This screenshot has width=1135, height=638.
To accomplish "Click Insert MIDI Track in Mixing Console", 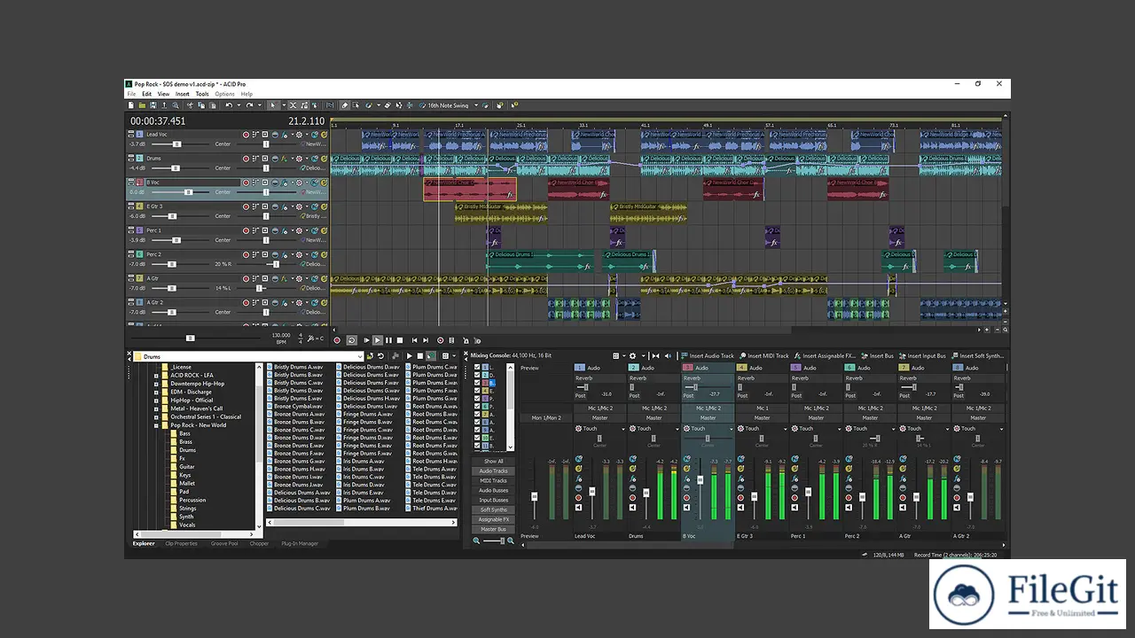I will click(x=763, y=356).
